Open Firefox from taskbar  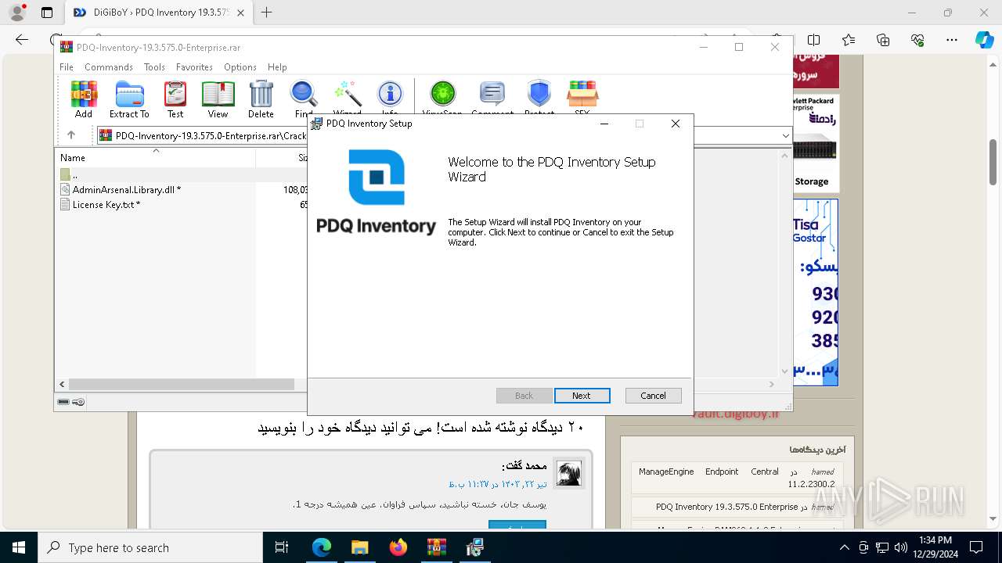(x=398, y=547)
